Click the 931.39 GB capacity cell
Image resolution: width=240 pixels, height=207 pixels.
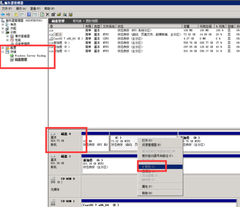point(190,51)
